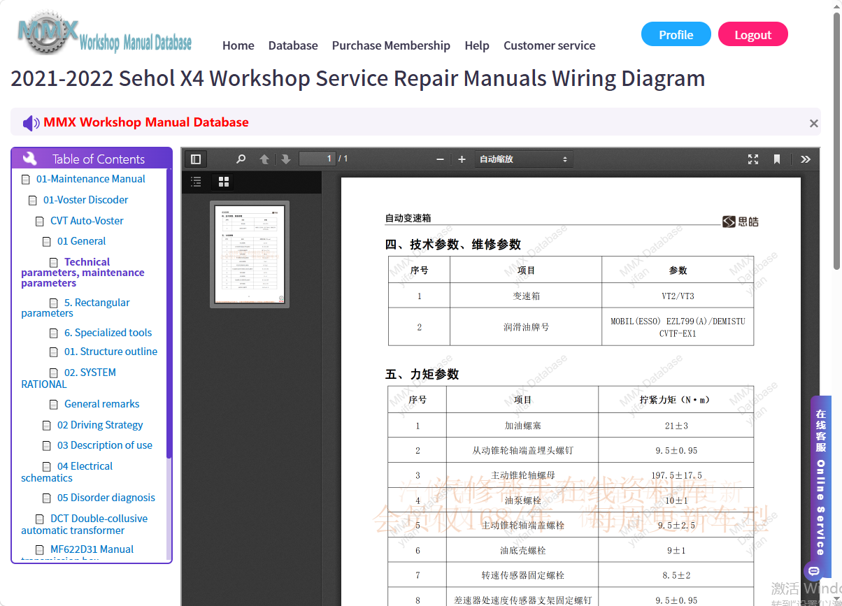Open the 01 General entry
Image resolution: width=842 pixels, height=606 pixels.
82,241
